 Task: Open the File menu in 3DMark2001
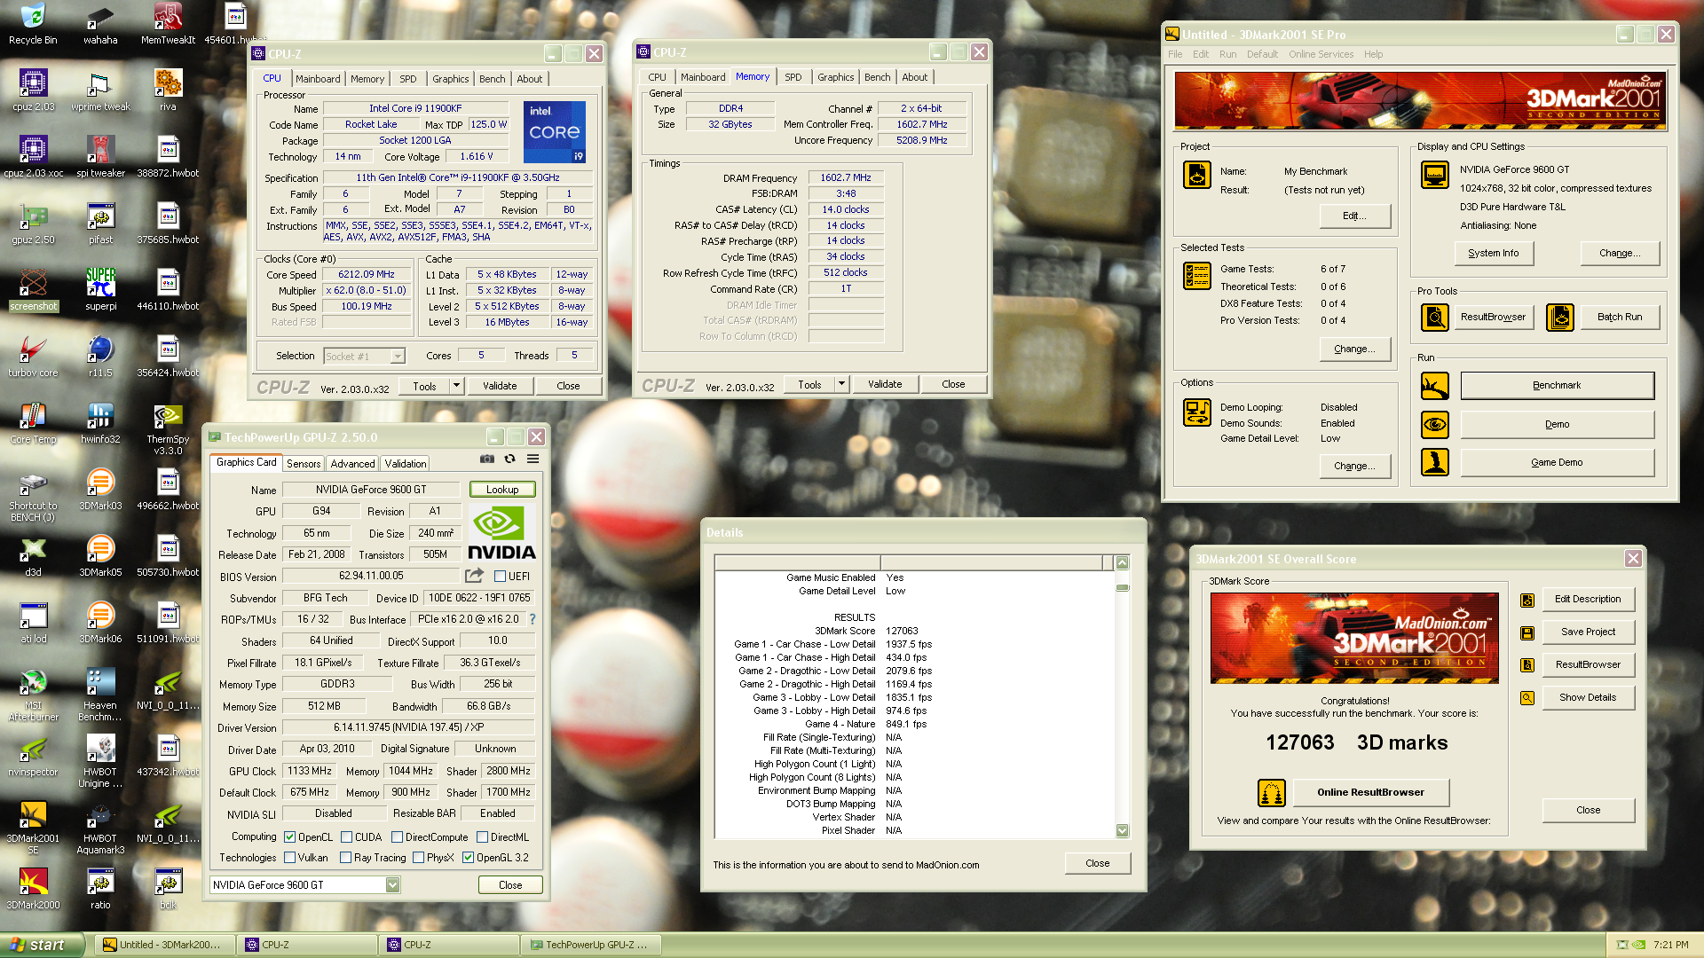coord(1175,54)
